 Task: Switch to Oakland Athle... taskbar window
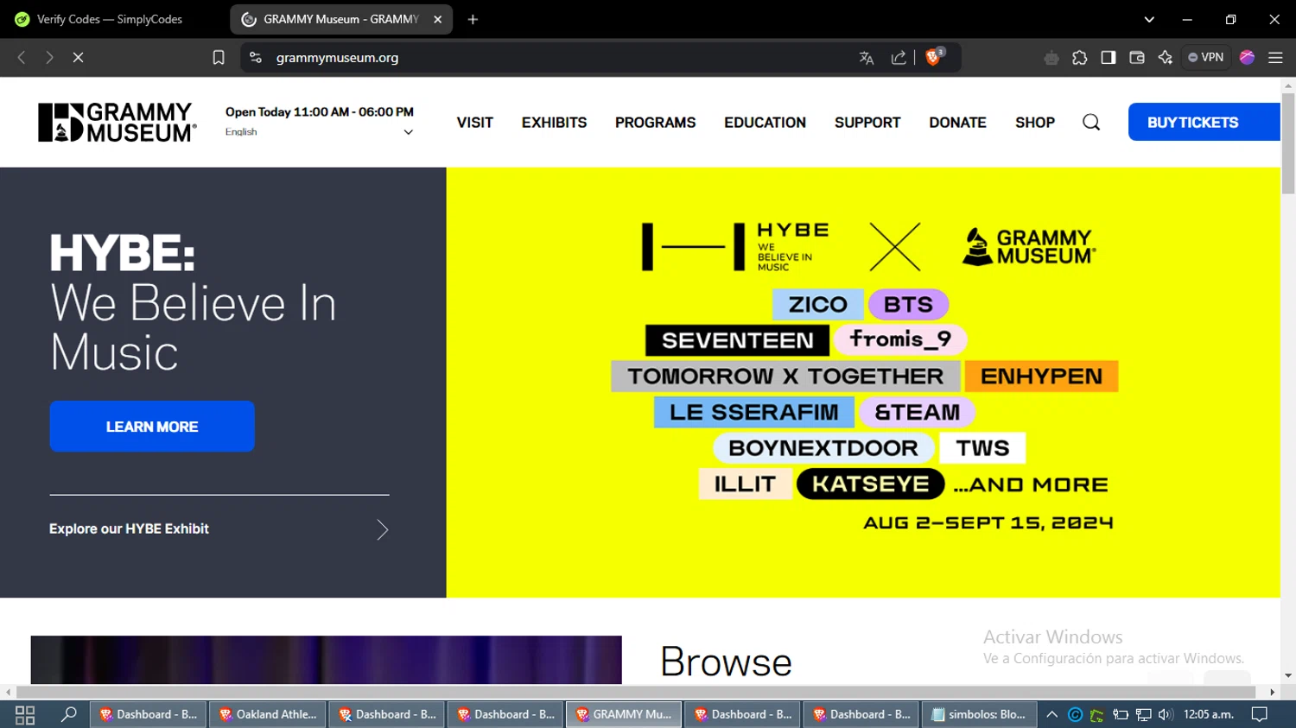[x=268, y=714]
